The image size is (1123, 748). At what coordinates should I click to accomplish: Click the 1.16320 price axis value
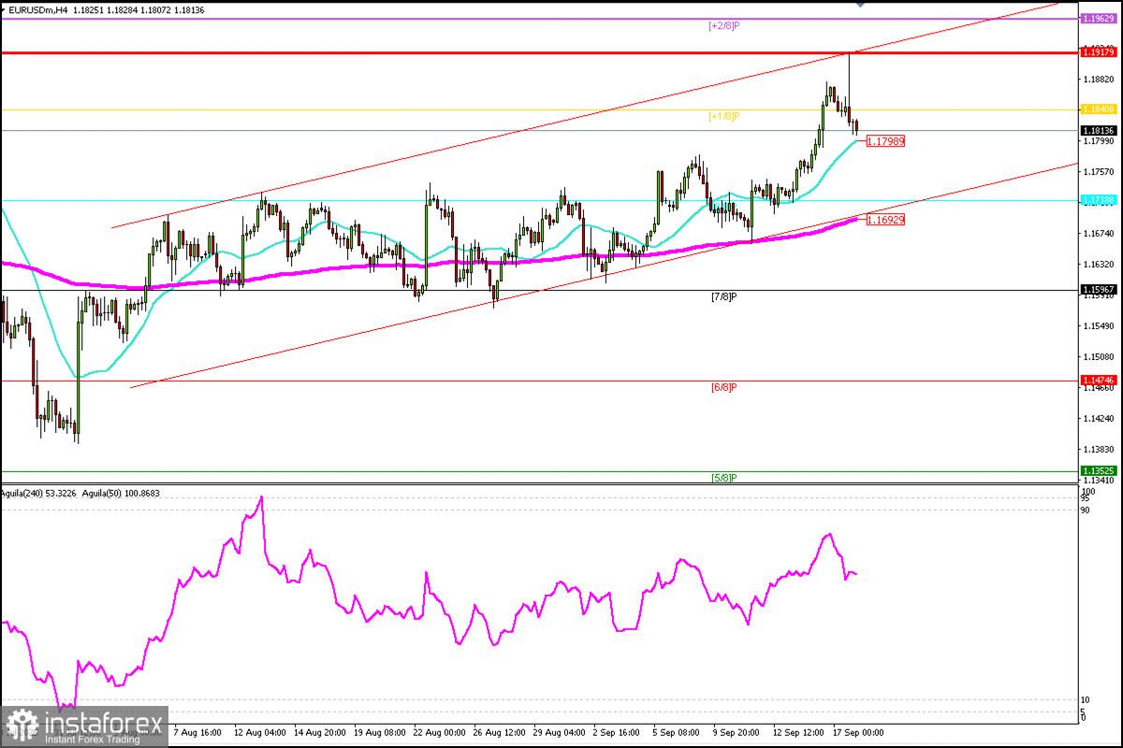[x=1100, y=265]
